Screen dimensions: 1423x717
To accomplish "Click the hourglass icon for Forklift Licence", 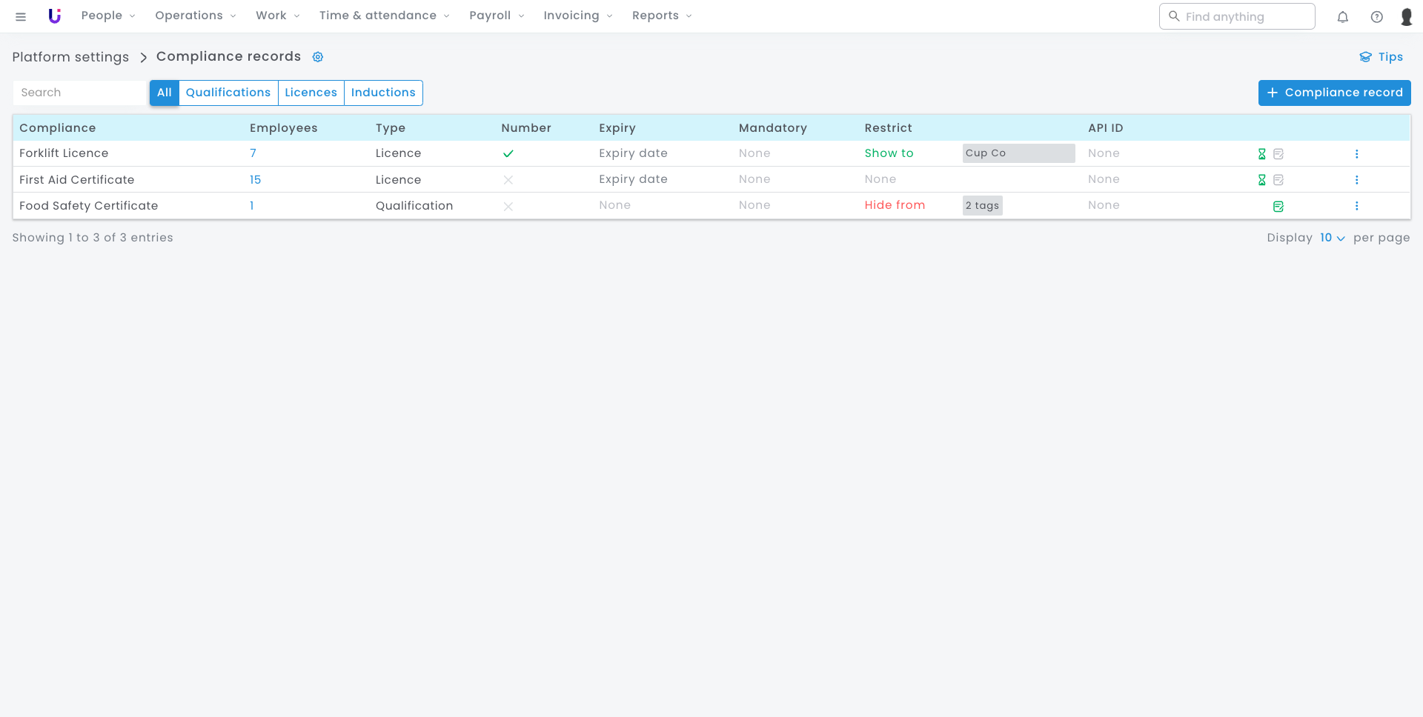I will click(1261, 154).
